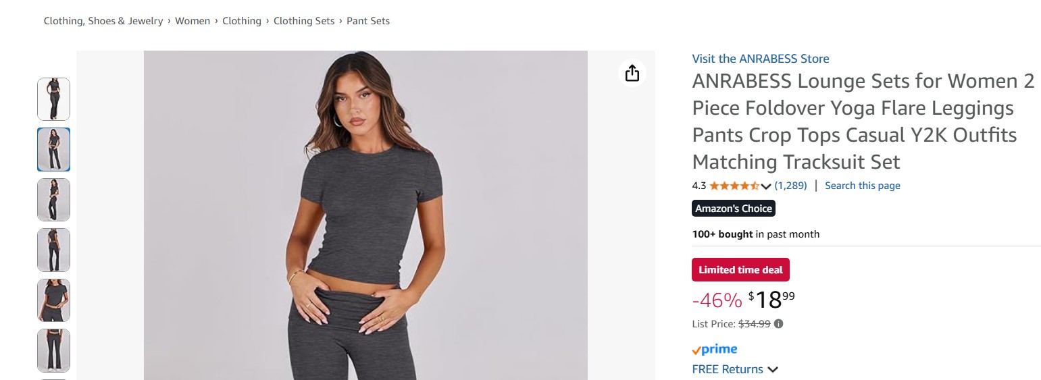The width and height of the screenshot is (1041, 380).
Task: Open Clothing Sets breadcrumb
Action: (304, 21)
